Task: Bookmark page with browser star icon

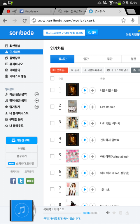Action: (x=123, y=21)
